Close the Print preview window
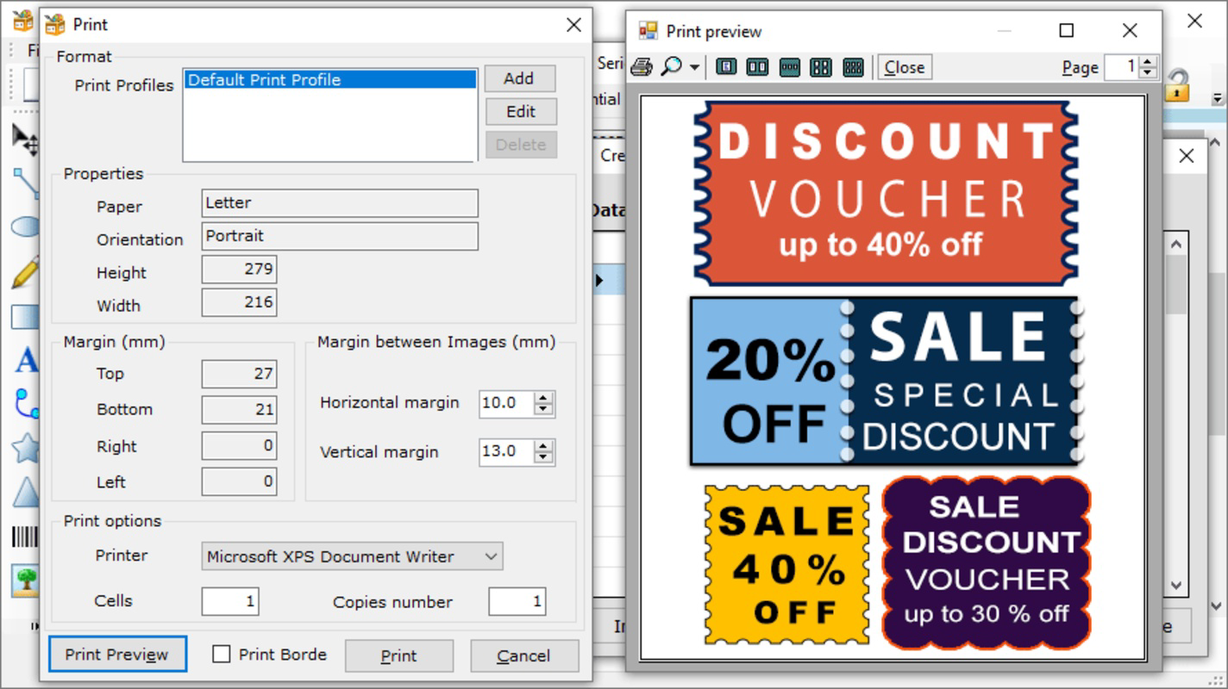 click(x=1130, y=30)
